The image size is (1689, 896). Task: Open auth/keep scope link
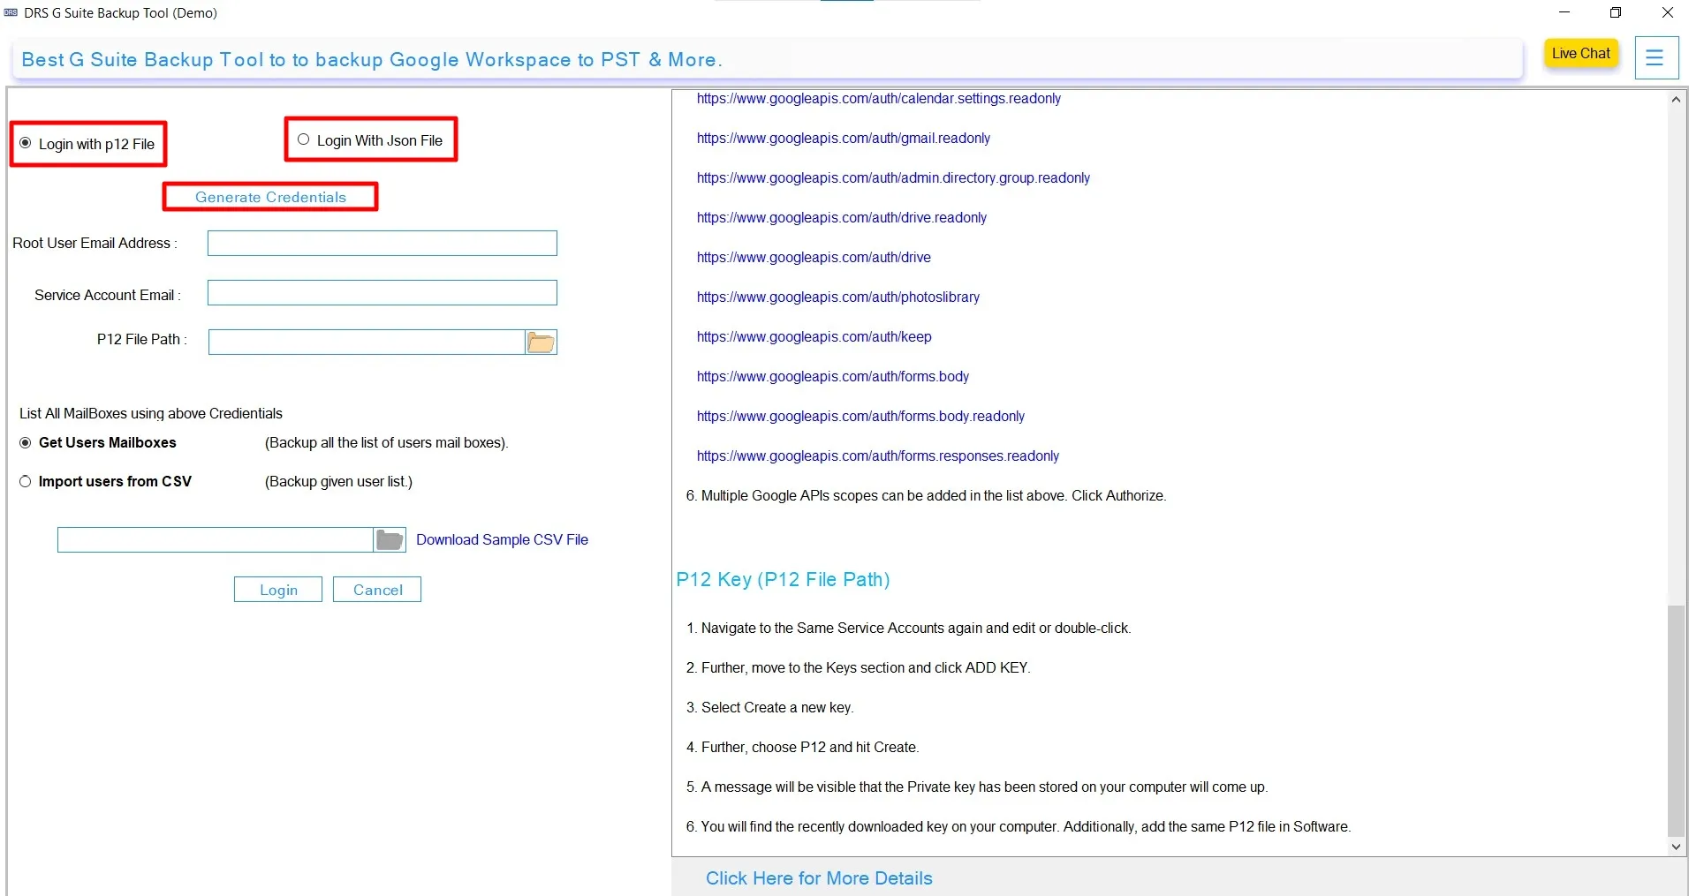[814, 337]
